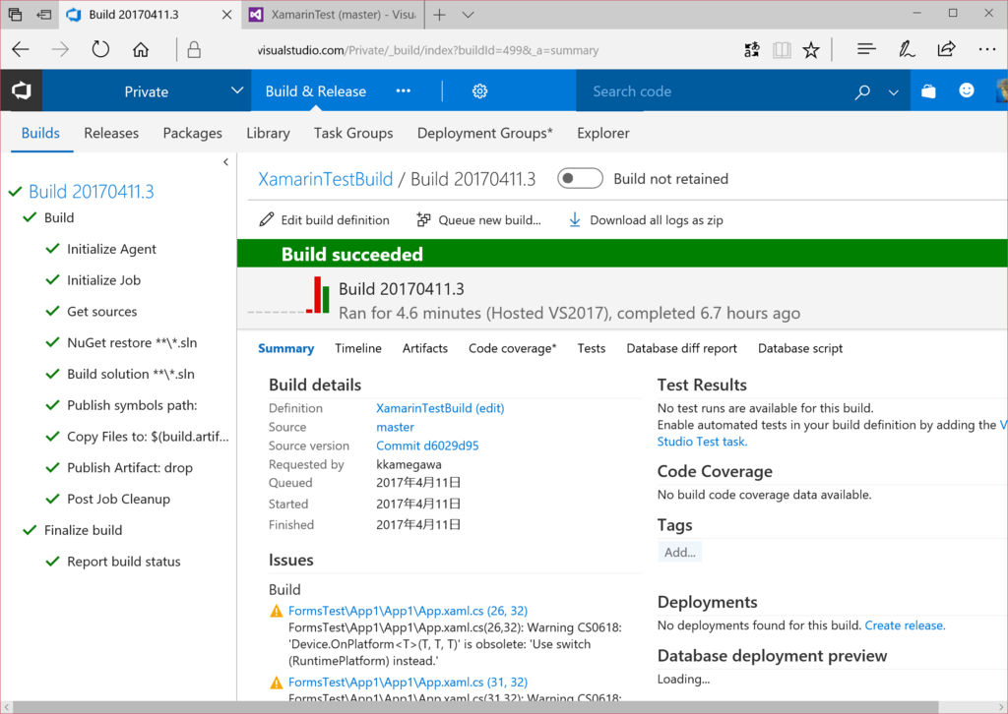Click the browser share icon
This screenshot has width=1008, height=714.
(946, 49)
